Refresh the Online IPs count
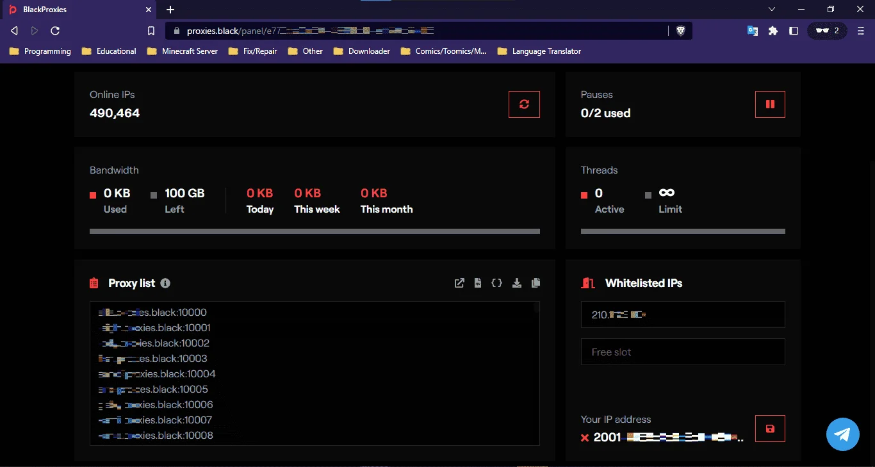The width and height of the screenshot is (875, 467). point(524,104)
